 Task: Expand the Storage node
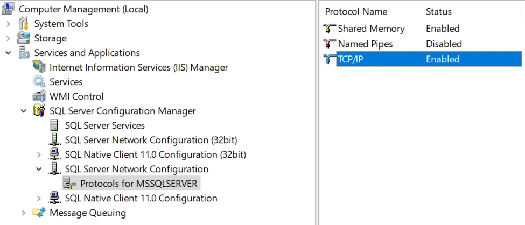(9, 39)
